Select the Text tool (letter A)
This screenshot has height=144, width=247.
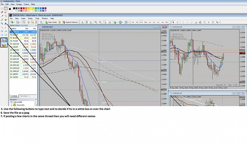pyautogui.click(x=6, y=23)
